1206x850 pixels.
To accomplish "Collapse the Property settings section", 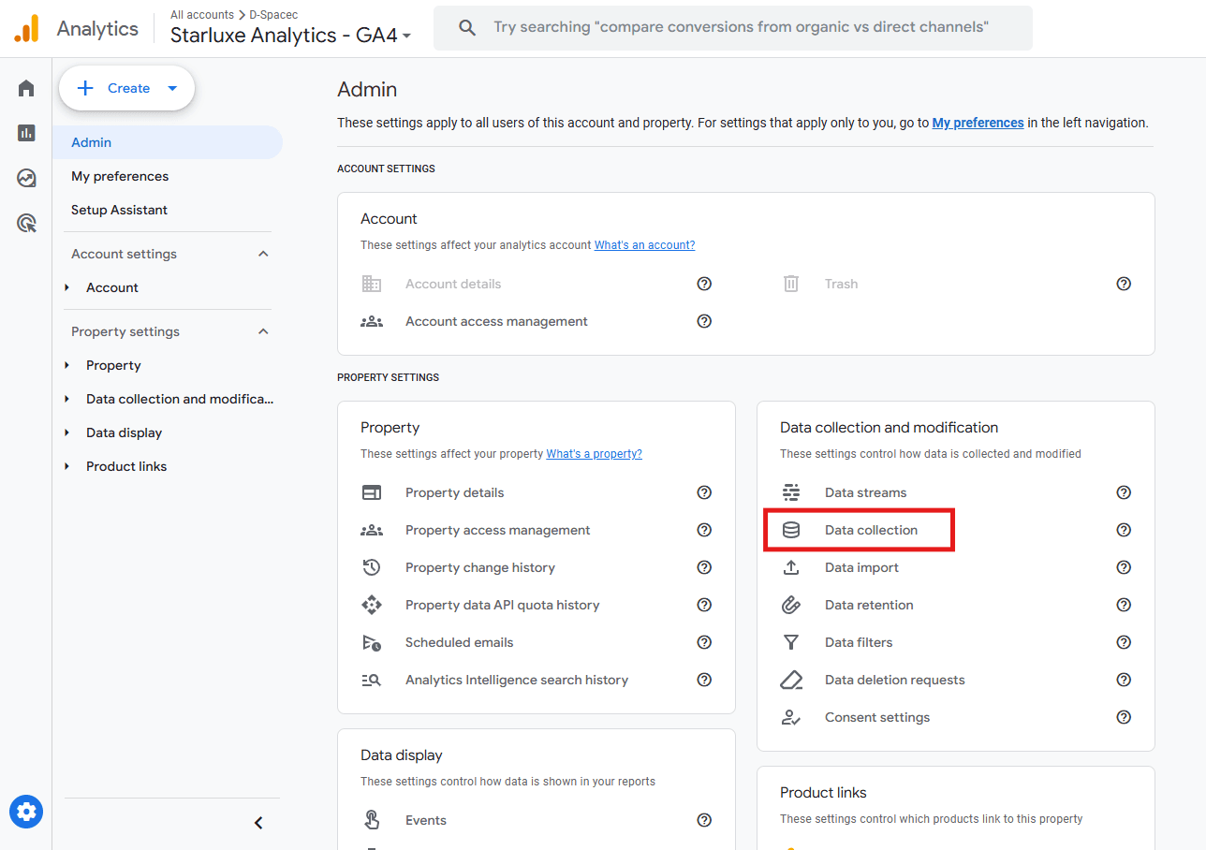I will pos(263,331).
